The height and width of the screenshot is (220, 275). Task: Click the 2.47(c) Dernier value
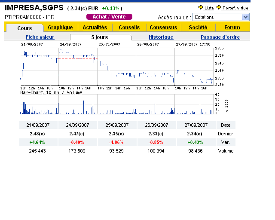point(77,134)
